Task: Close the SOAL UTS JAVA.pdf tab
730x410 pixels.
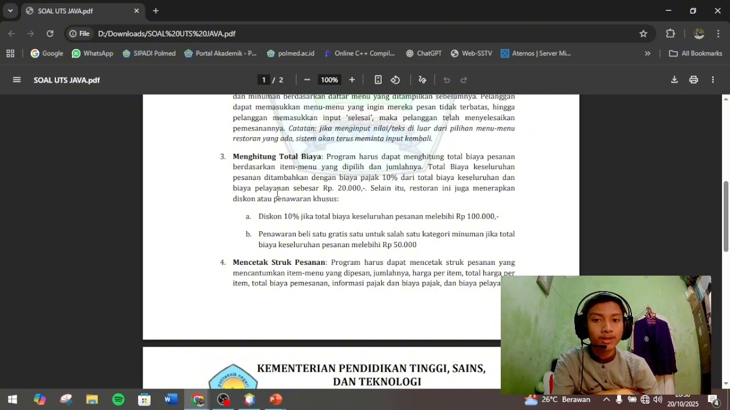Action: [136, 11]
